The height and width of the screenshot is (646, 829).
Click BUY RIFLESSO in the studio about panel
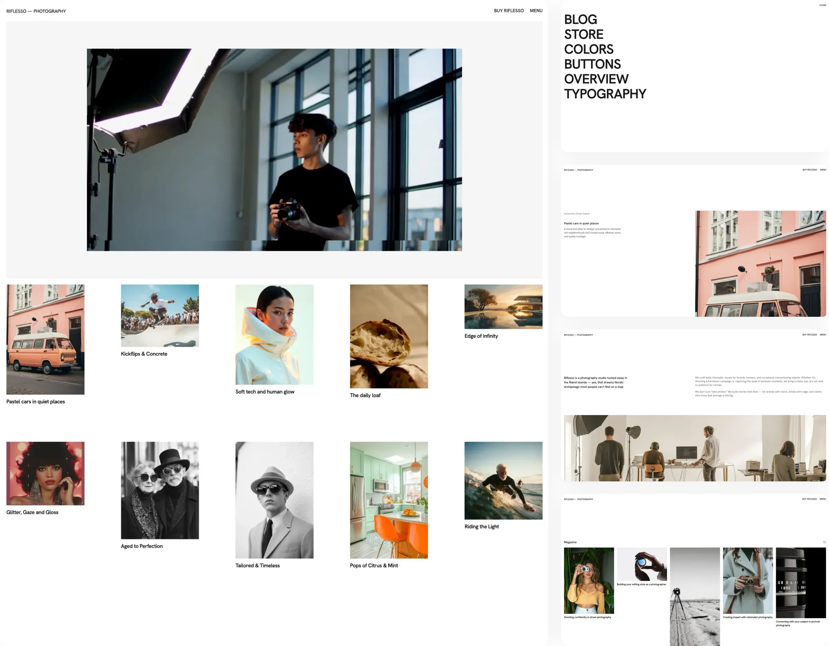[x=810, y=335]
